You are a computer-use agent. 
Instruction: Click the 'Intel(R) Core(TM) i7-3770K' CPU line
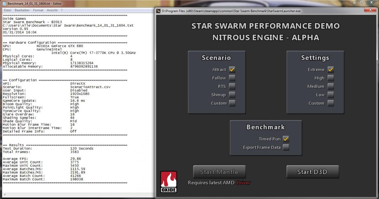tap(93, 53)
